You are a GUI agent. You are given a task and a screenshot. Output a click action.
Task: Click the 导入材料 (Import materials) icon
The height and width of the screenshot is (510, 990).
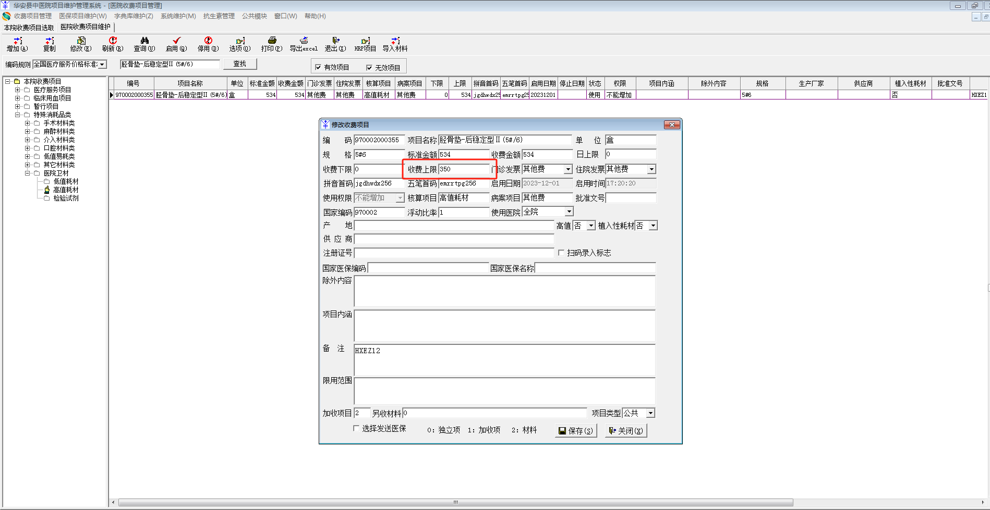(x=395, y=41)
